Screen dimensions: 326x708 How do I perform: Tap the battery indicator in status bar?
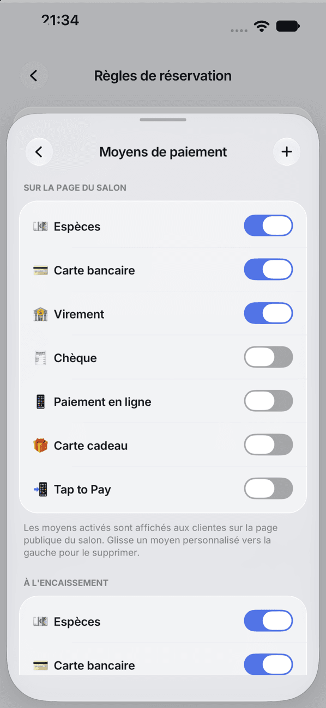[287, 26]
